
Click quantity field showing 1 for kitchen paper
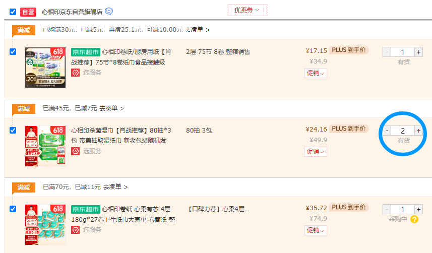pos(403,52)
